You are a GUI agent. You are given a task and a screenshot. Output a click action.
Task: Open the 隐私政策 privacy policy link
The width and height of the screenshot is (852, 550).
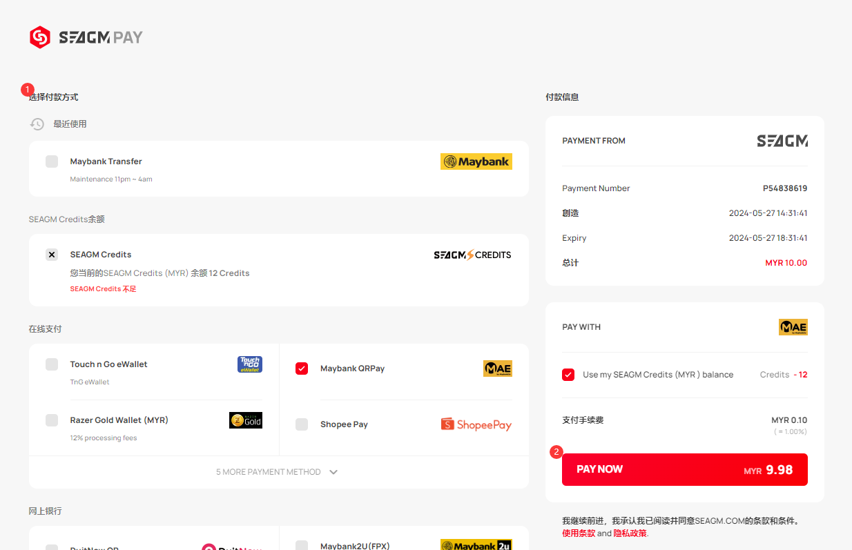tap(630, 533)
